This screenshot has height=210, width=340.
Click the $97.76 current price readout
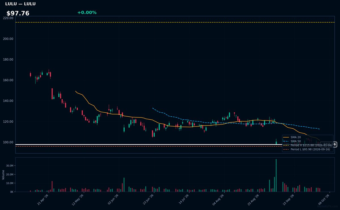click(18, 13)
